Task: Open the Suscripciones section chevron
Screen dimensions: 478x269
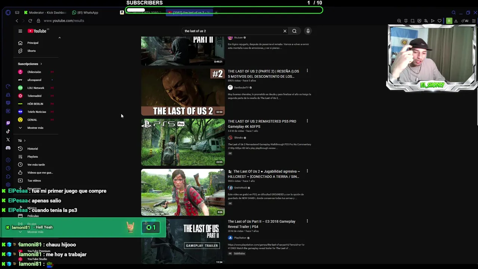Action: tap(41, 64)
